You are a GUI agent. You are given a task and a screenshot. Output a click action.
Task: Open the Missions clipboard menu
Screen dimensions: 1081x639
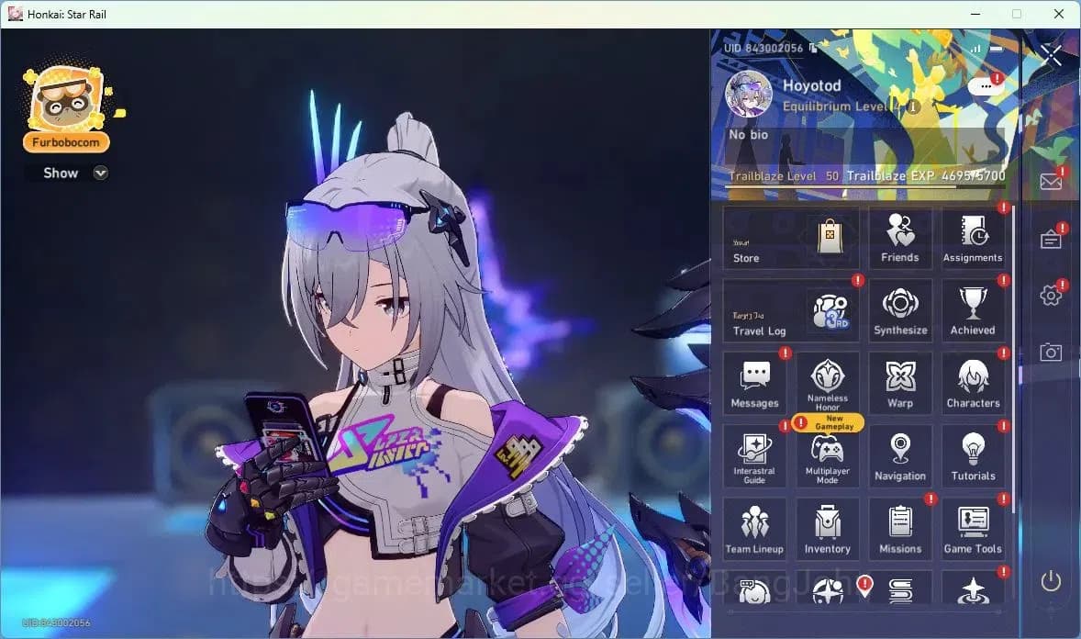(899, 529)
